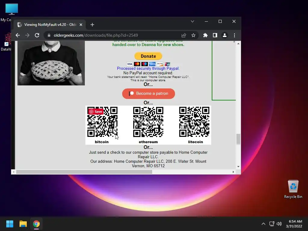Open the Chrome profile avatar menu
This screenshot has width=308, height=231.
(x=224, y=35)
